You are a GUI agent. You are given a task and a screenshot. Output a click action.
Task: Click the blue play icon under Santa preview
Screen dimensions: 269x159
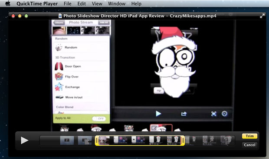coord(158,114)
